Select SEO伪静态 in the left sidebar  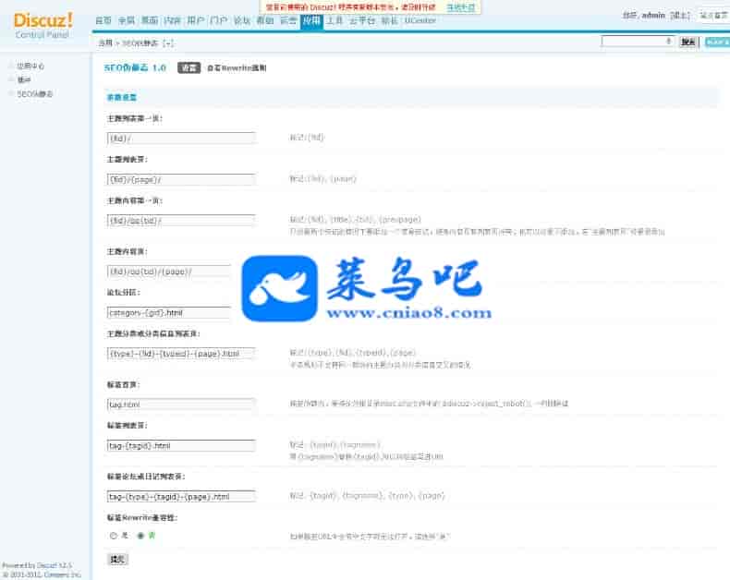pyautogui.click(x=34, y=93)
